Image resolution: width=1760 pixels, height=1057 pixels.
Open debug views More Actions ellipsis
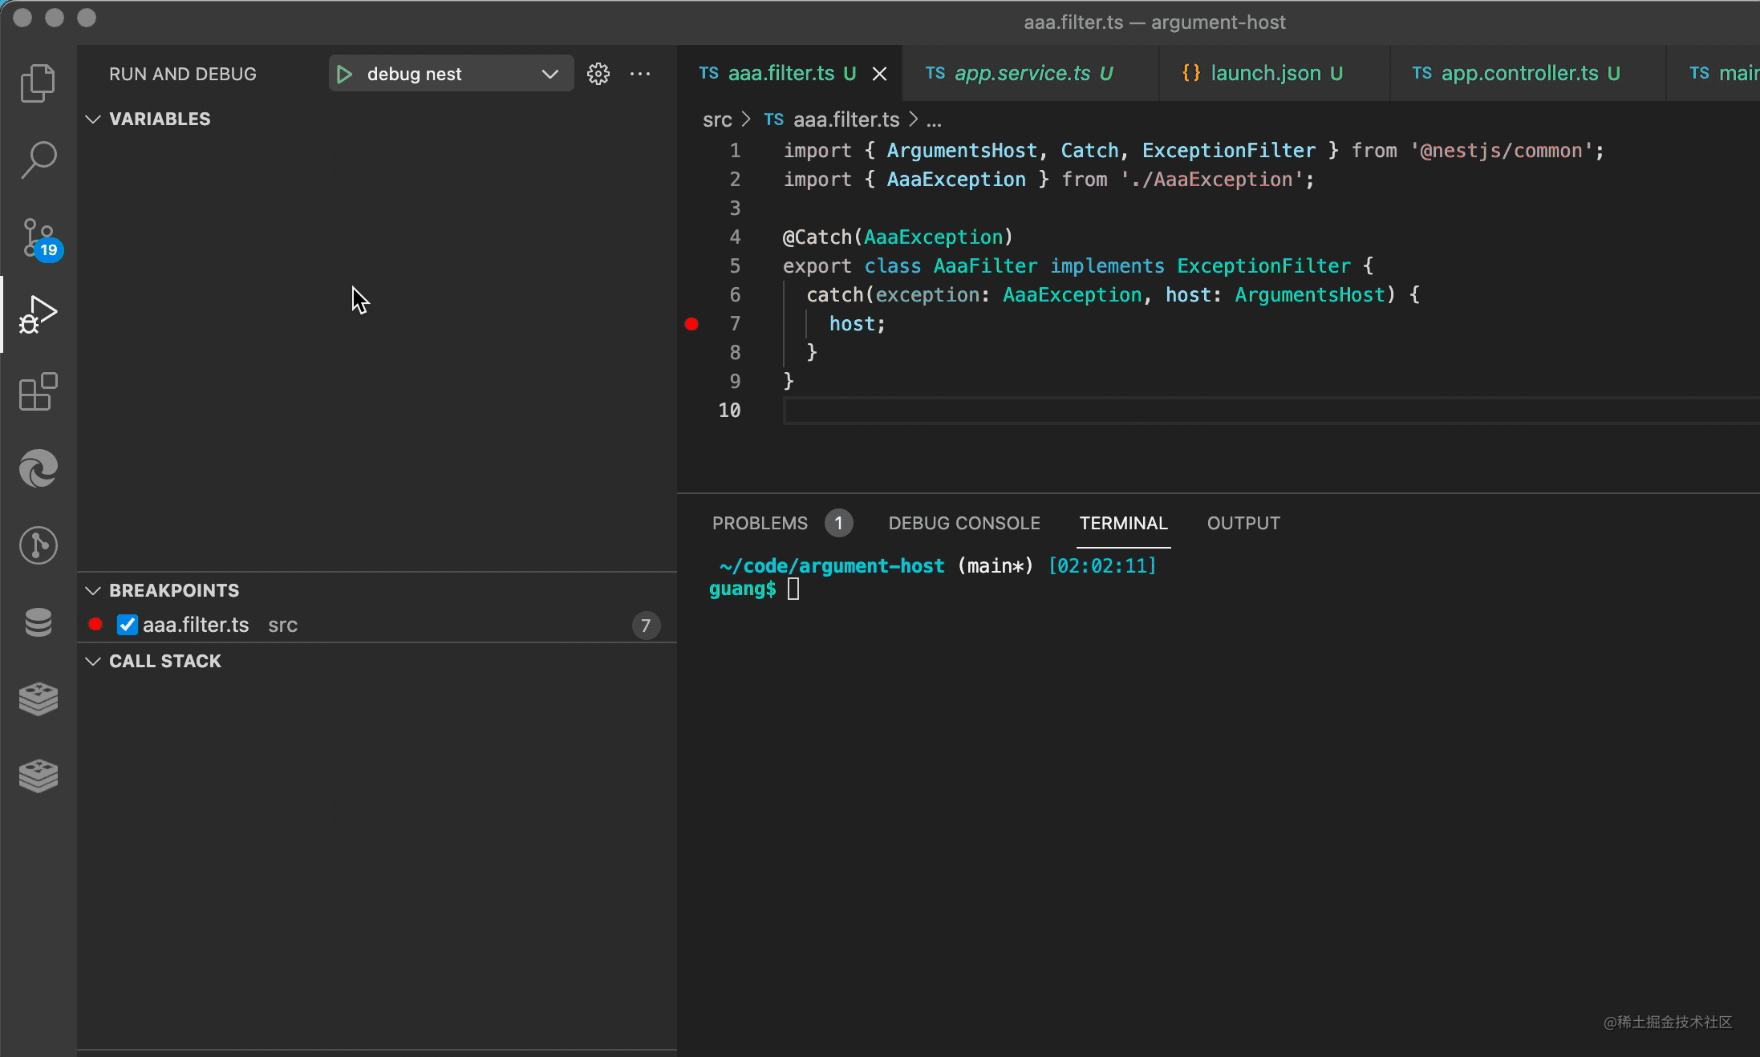coord(640,75)
